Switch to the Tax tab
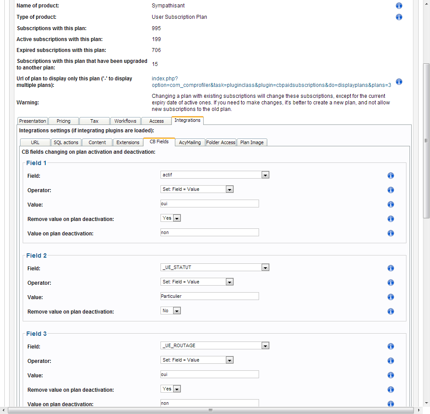 (94, 121)
